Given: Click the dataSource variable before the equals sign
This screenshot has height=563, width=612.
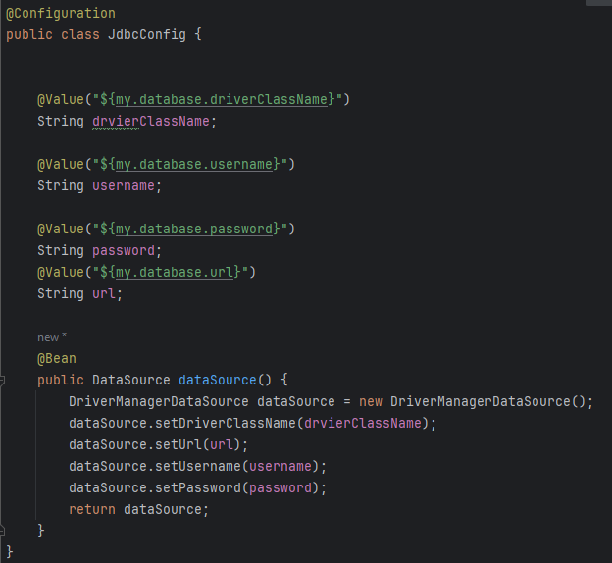Looking at the screenshot, I should [x=296, y=402].
